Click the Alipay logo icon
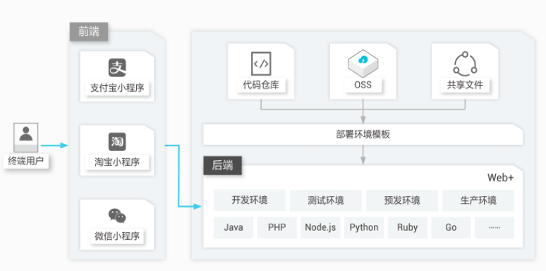Viewport: 546px width, 271px height. pyautogui.click(x=117, y=68)
